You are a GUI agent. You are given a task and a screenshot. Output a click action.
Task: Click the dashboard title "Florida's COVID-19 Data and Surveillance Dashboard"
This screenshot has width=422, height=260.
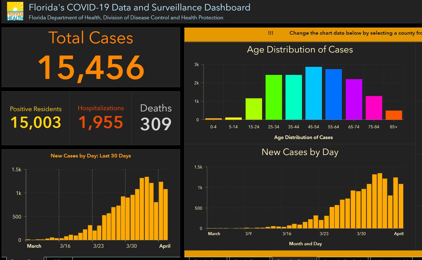click(140, 7)
